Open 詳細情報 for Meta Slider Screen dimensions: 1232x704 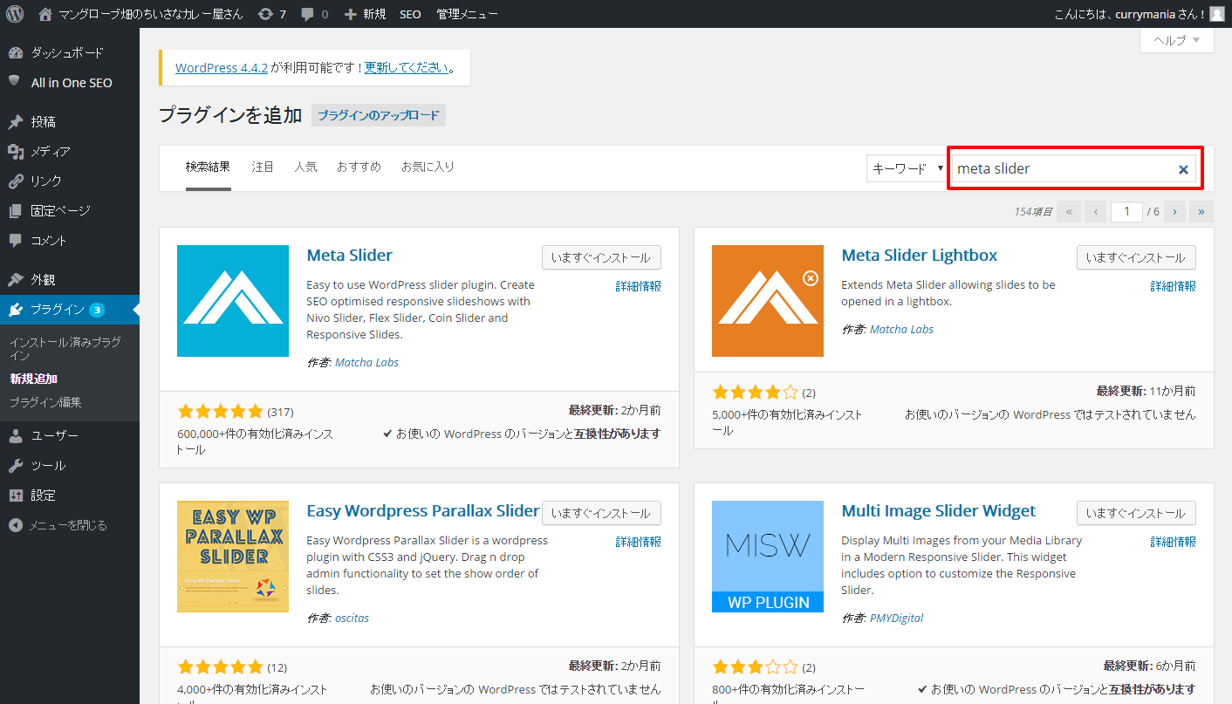click(638, 286)
